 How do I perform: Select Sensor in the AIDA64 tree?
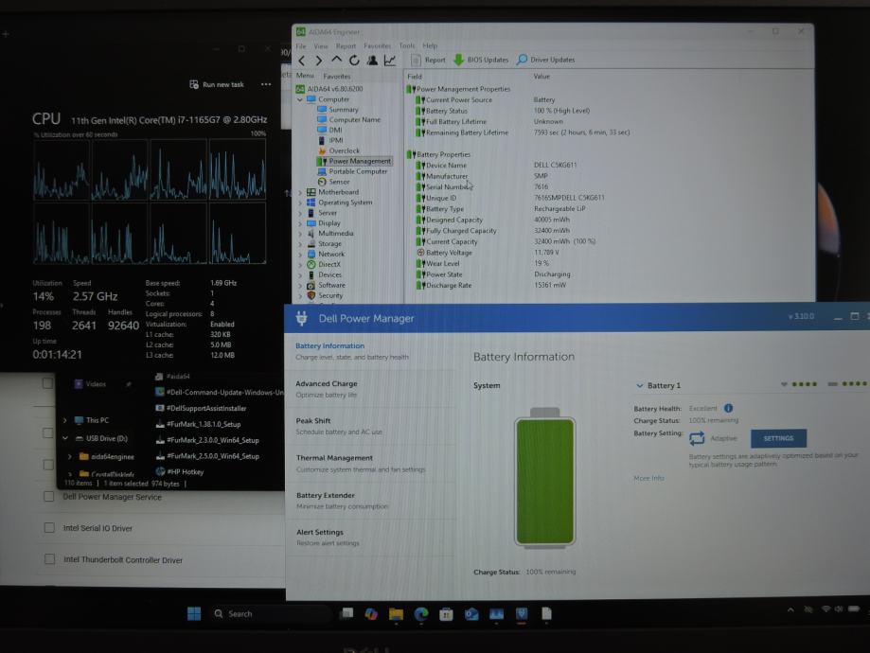coord(333,182)
